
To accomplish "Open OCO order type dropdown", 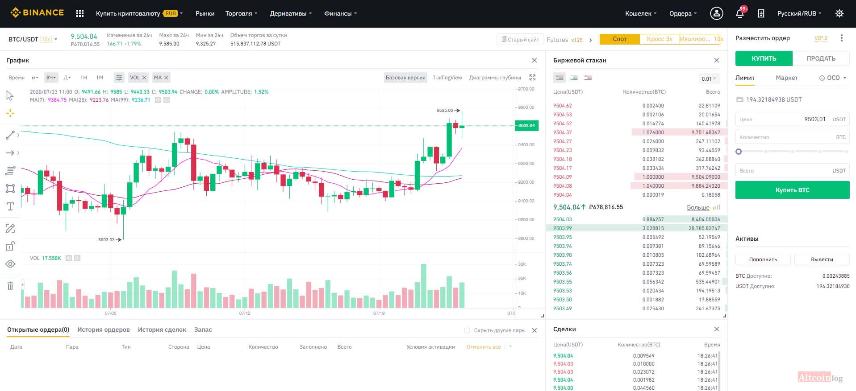I will point(833,78).
